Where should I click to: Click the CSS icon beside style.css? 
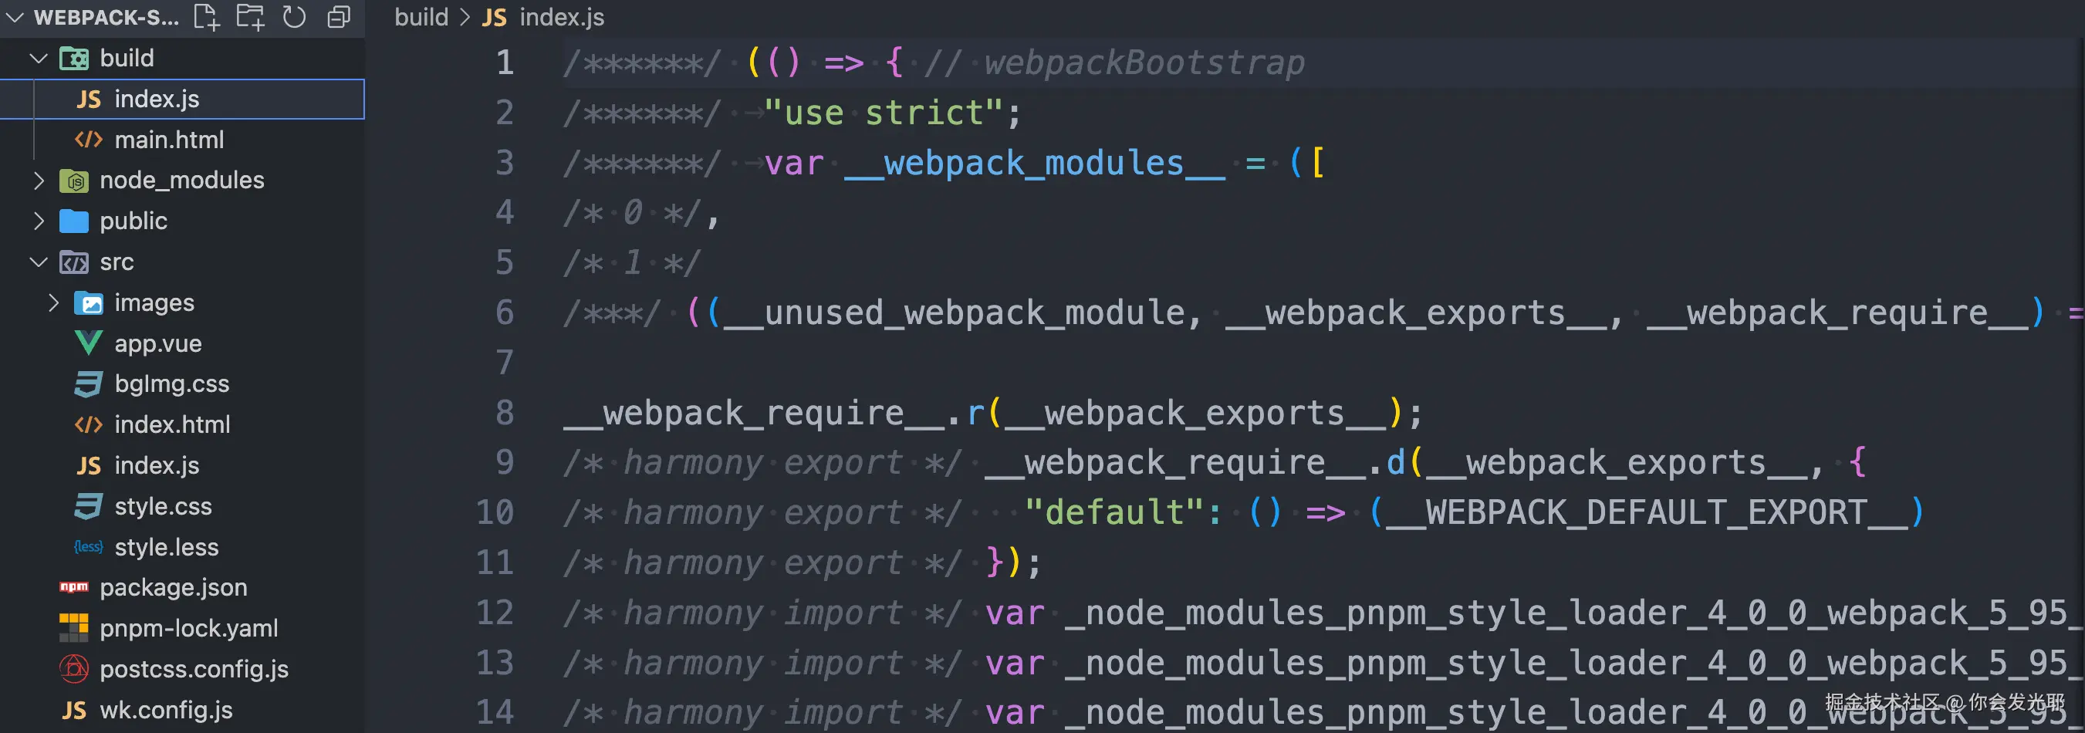[x=88, y=506]
